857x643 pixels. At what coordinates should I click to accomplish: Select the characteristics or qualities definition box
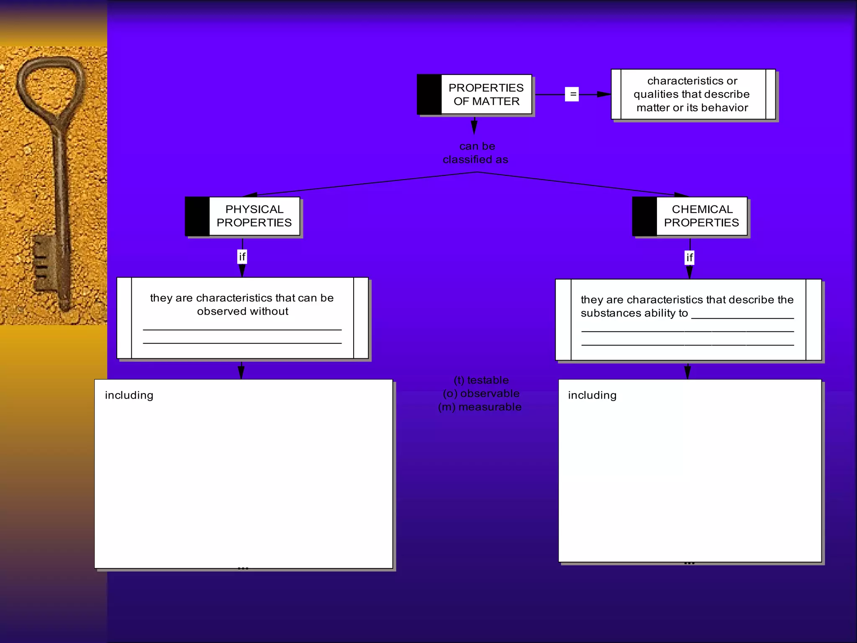click(693, 95)
